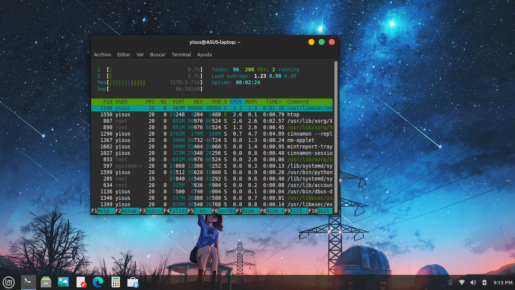Open the Buscar menu

pos(158,54)
